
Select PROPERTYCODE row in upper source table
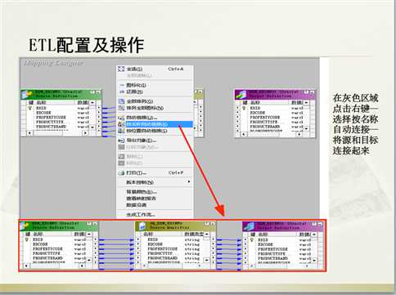point(58,118)
